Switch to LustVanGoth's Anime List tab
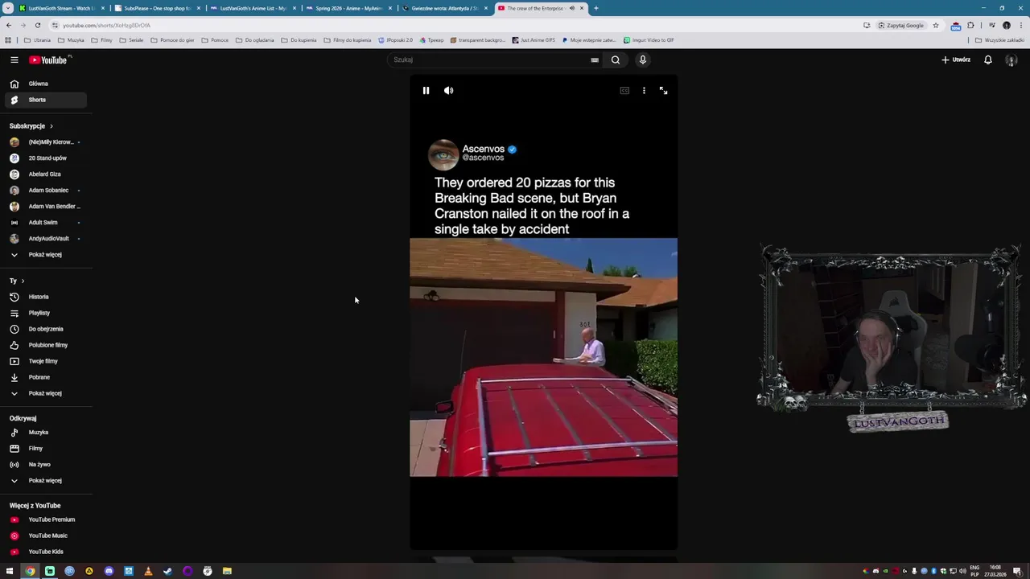The height and width of the screenshot is (579, 1030). pos(253,8)
